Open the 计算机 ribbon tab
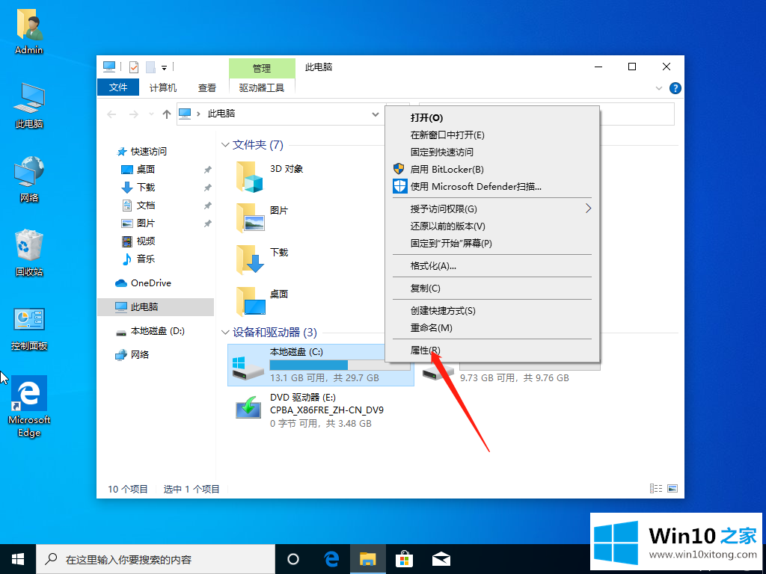766x574 pixels. pos(162,88)
